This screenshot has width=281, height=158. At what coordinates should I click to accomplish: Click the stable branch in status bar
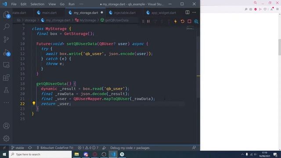18,148
